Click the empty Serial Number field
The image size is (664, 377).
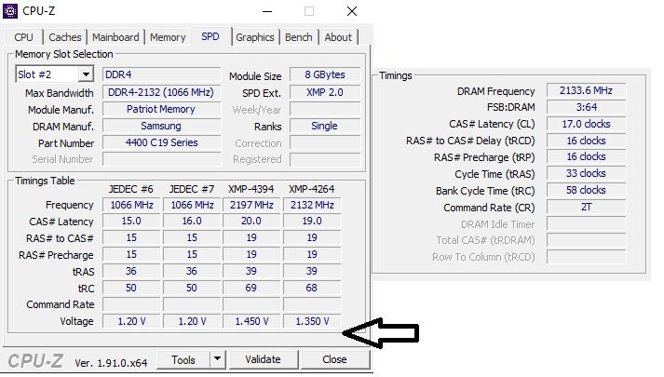(161, 159)
